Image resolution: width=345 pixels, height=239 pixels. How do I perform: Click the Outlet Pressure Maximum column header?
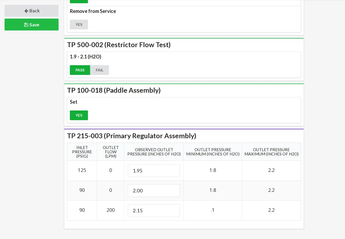[271, 152]
